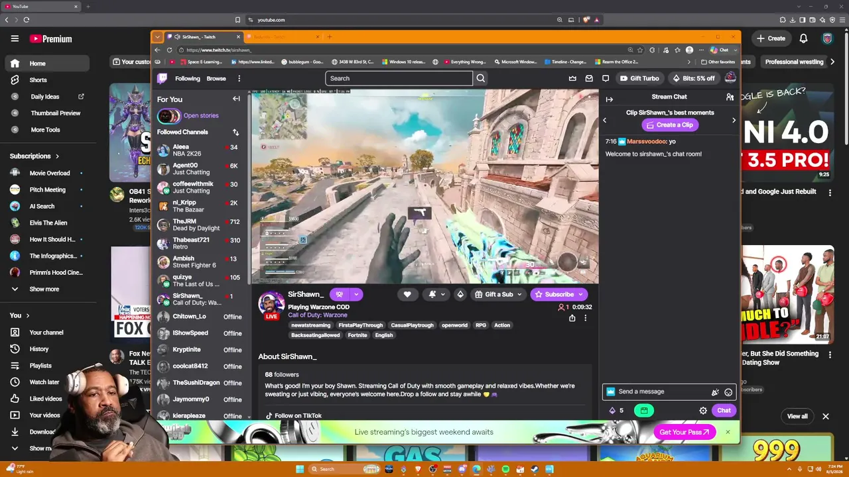
Task: Open the channel points balance icon
Action: tap(616, 411)
